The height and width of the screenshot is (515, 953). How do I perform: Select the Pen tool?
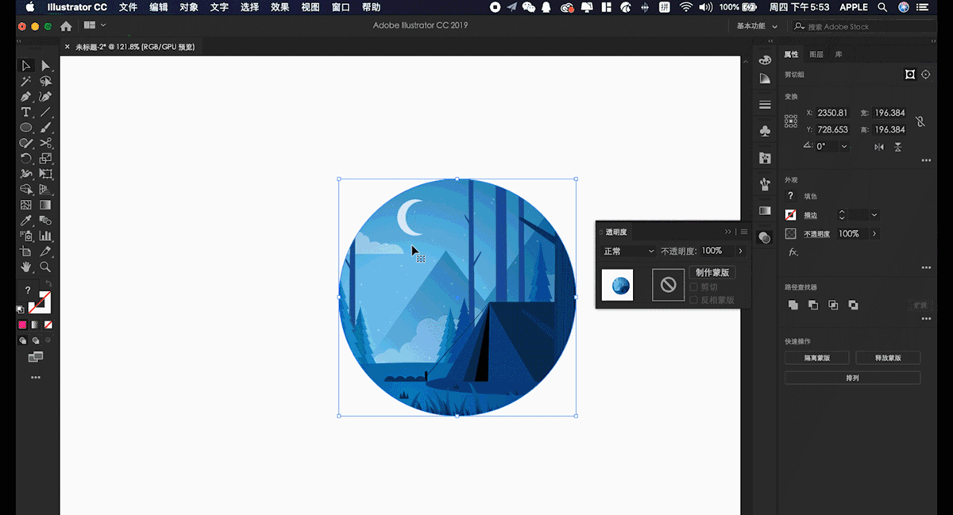click(x=25, y=97)
